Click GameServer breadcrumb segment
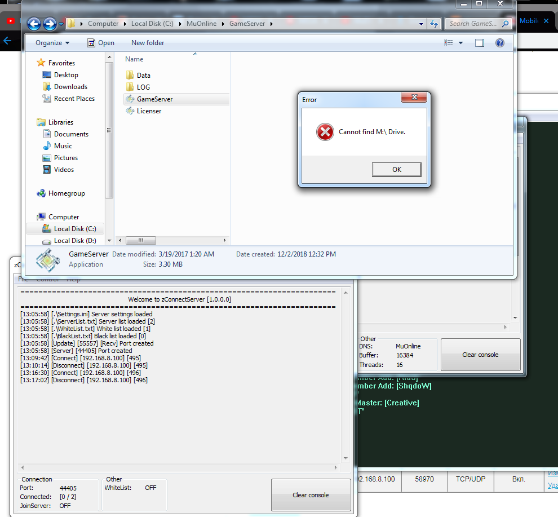Viewport: 558px width, 517px height. click(x=247, y=24)
